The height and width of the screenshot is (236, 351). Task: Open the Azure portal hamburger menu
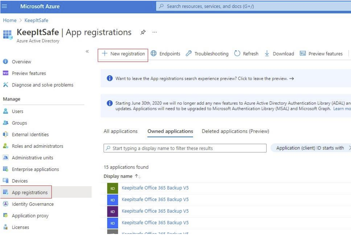click(x=4, y=6)
